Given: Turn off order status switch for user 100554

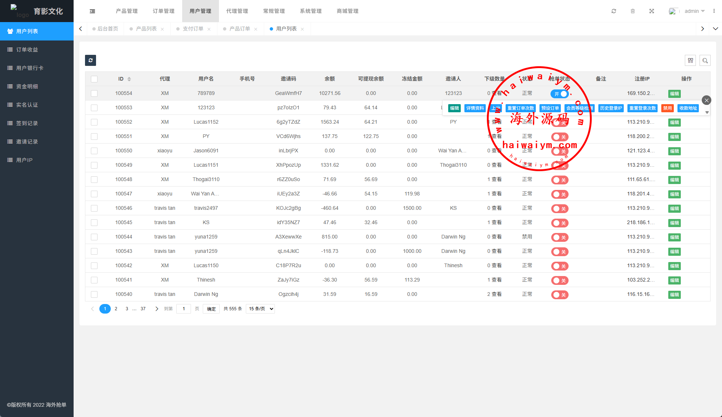Looking at the screenshot, I should (559, 94).
